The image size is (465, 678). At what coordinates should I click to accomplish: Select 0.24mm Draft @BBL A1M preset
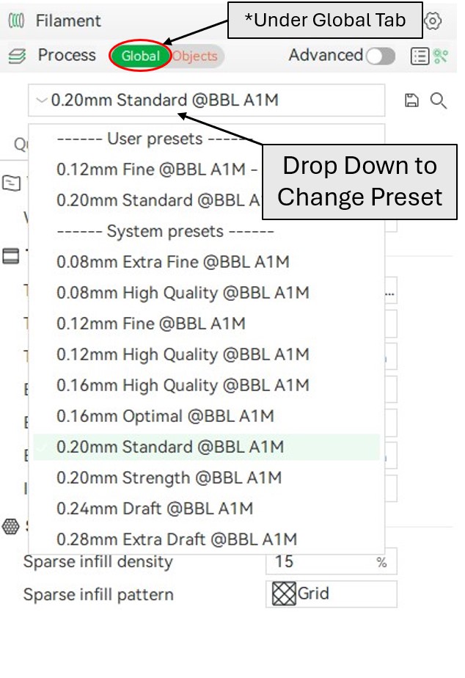pyautogui.click(x=207, y=508)
